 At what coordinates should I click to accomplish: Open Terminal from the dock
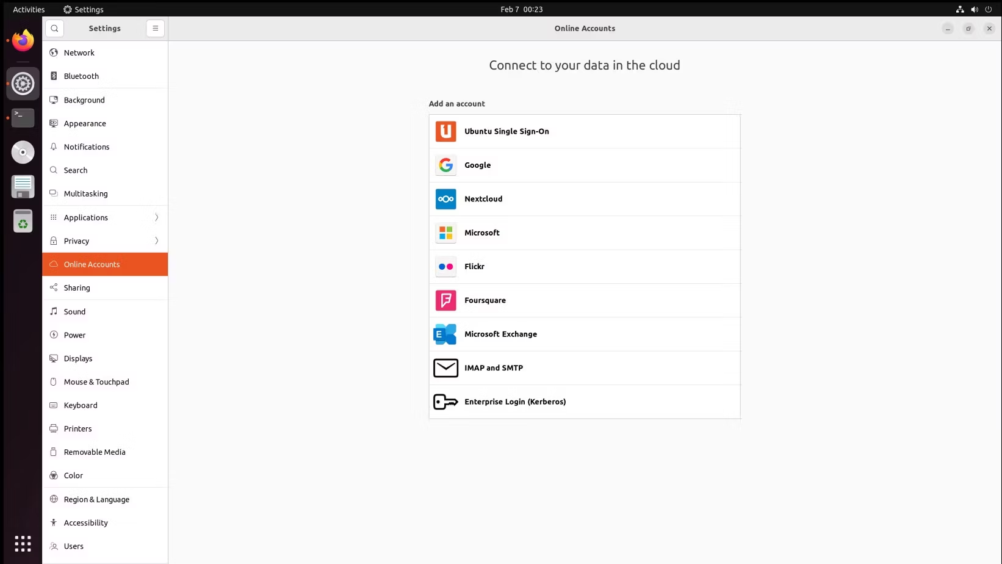[23, 118]
